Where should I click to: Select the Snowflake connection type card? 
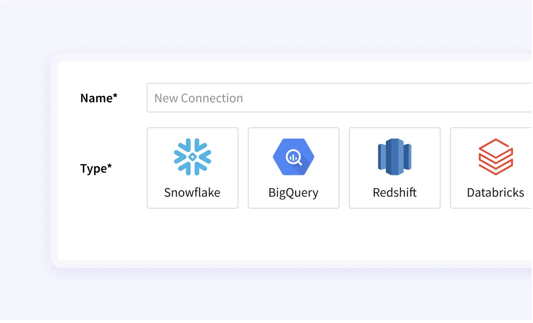(x=192, y=168)
